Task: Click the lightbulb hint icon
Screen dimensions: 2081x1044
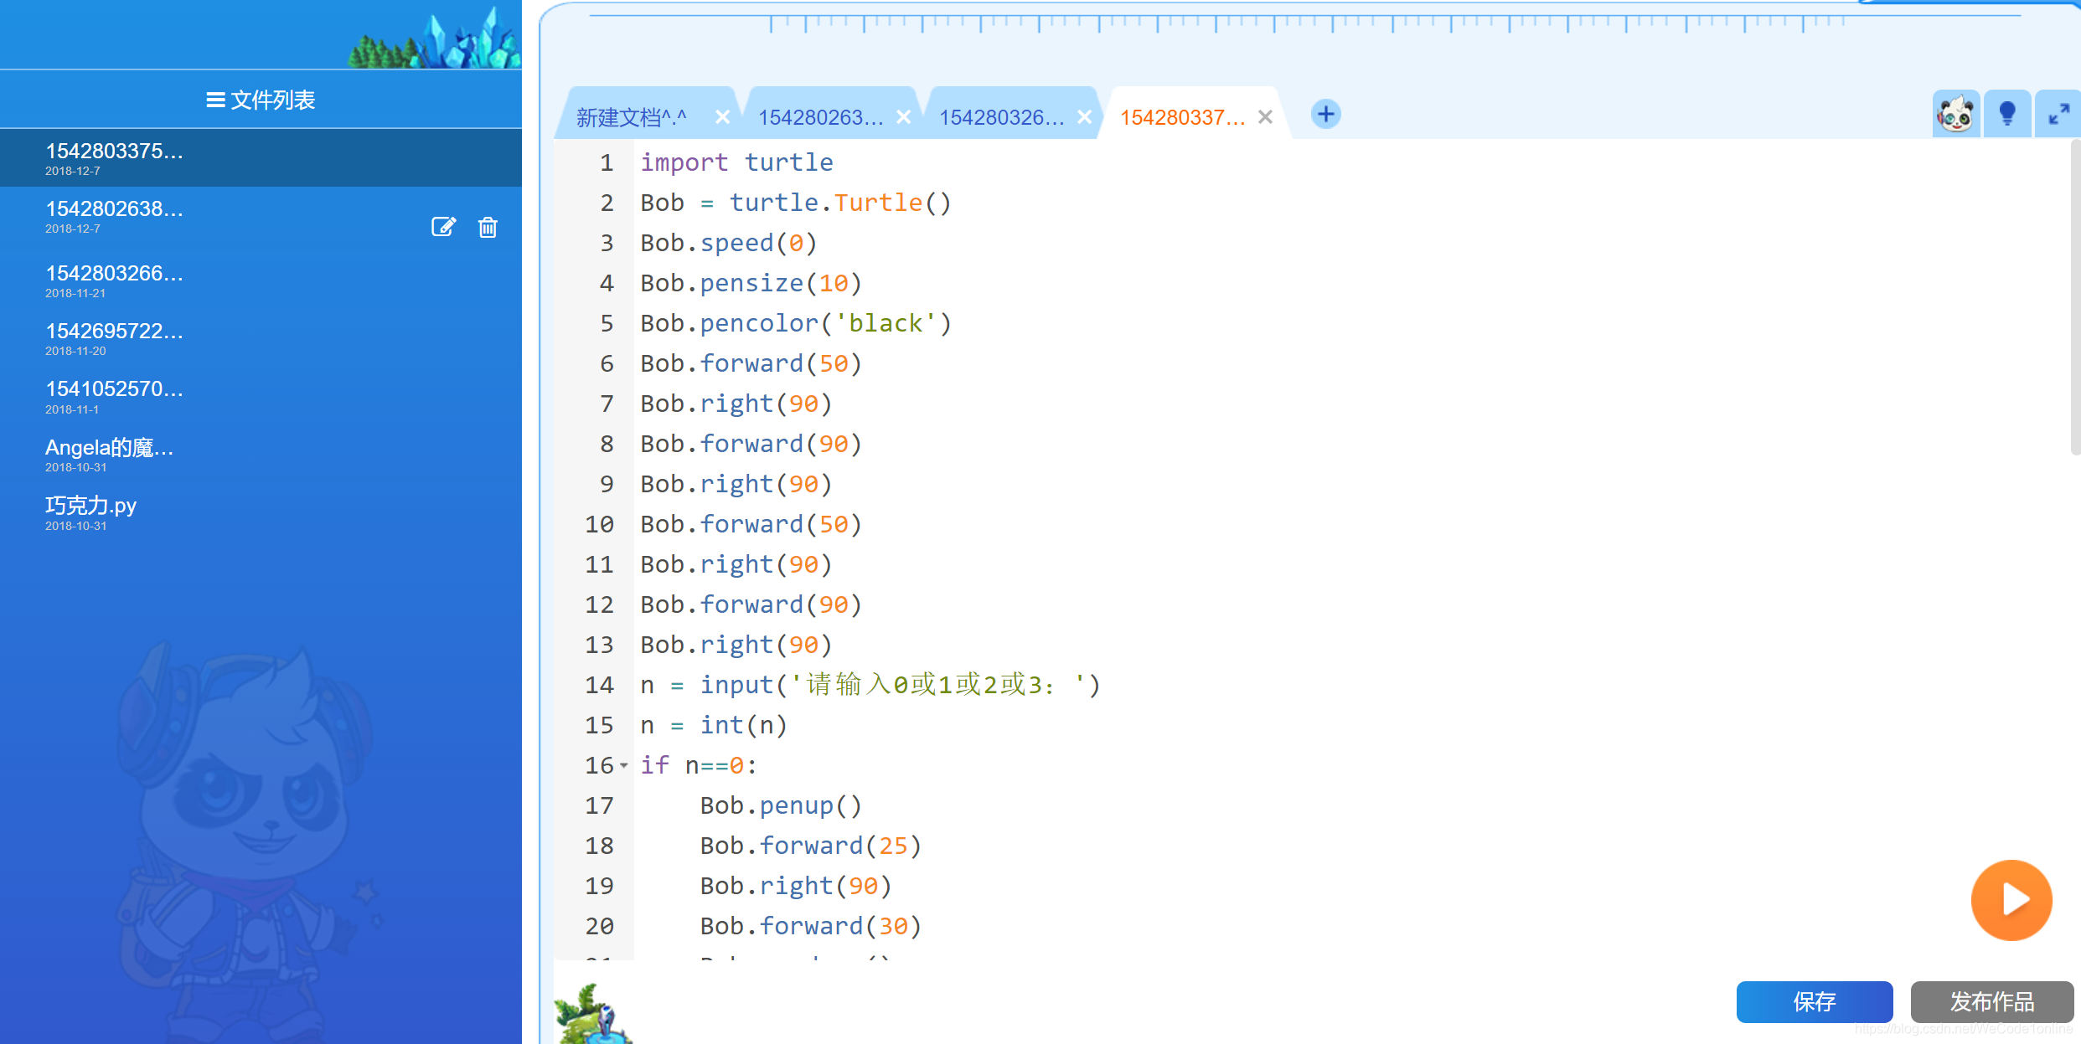Action: (2006, 114)
